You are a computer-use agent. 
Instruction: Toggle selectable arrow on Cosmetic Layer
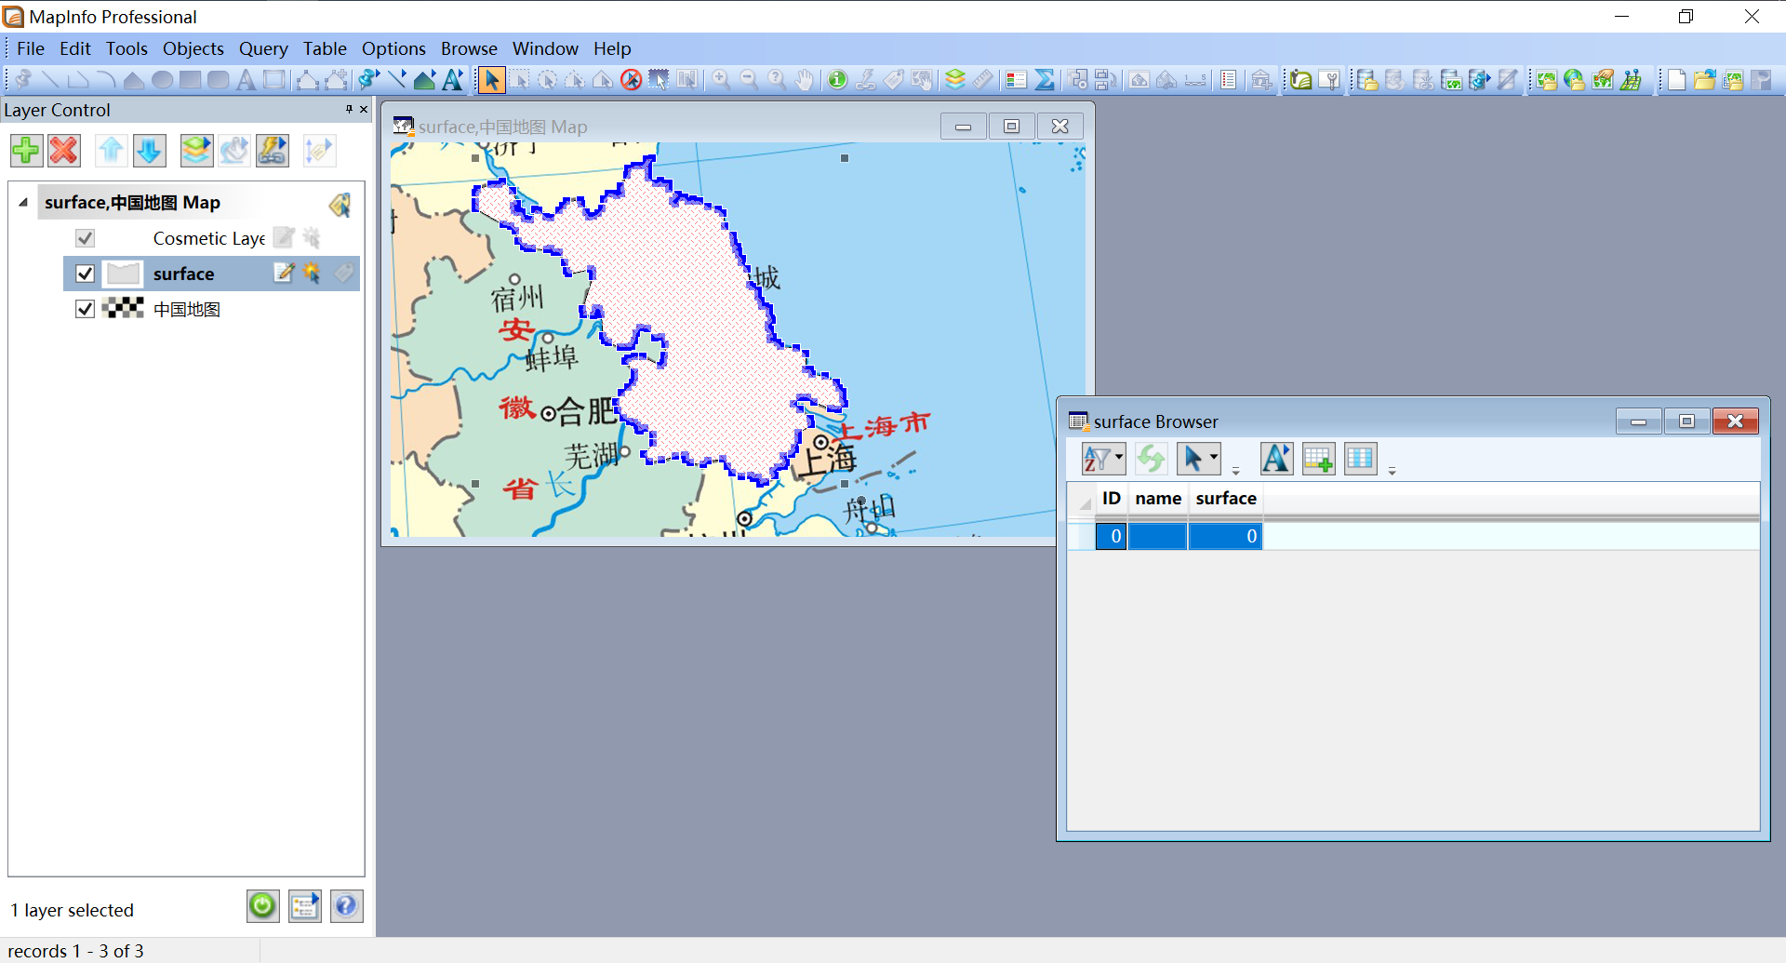[312, 238]
